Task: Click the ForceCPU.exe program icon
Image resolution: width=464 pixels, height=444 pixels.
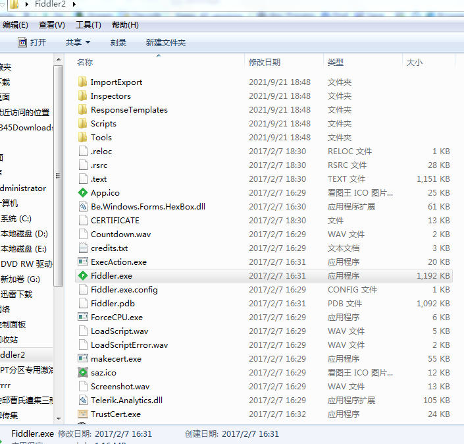Action: coord(83,318)
